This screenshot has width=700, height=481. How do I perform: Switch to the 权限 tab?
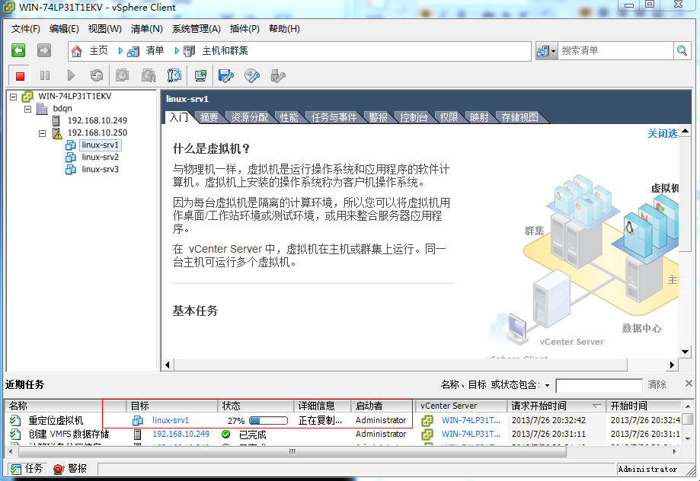pos(449,117)
